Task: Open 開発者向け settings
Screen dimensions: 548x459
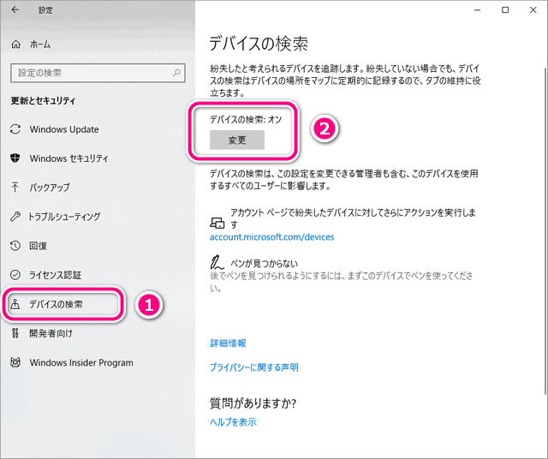Action: (x=51, y=333)
